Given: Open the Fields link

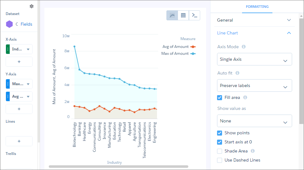Looking at the screenshot, I should click(x=26, y=24).
